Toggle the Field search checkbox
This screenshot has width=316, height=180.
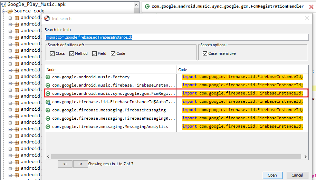(x=95, y=53)
